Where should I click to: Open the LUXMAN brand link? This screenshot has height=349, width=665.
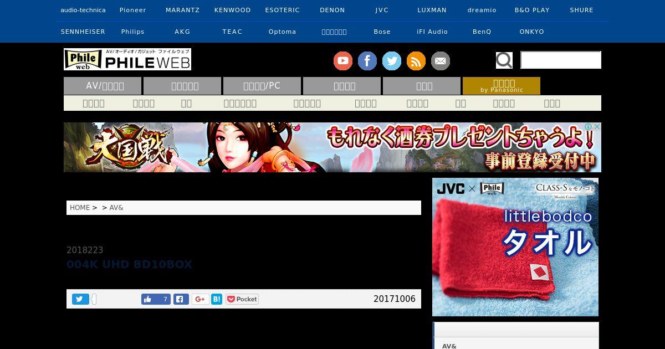point(432,10)
